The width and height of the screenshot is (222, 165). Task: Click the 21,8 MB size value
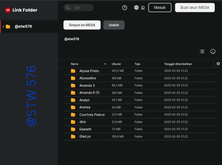(117, 122)
